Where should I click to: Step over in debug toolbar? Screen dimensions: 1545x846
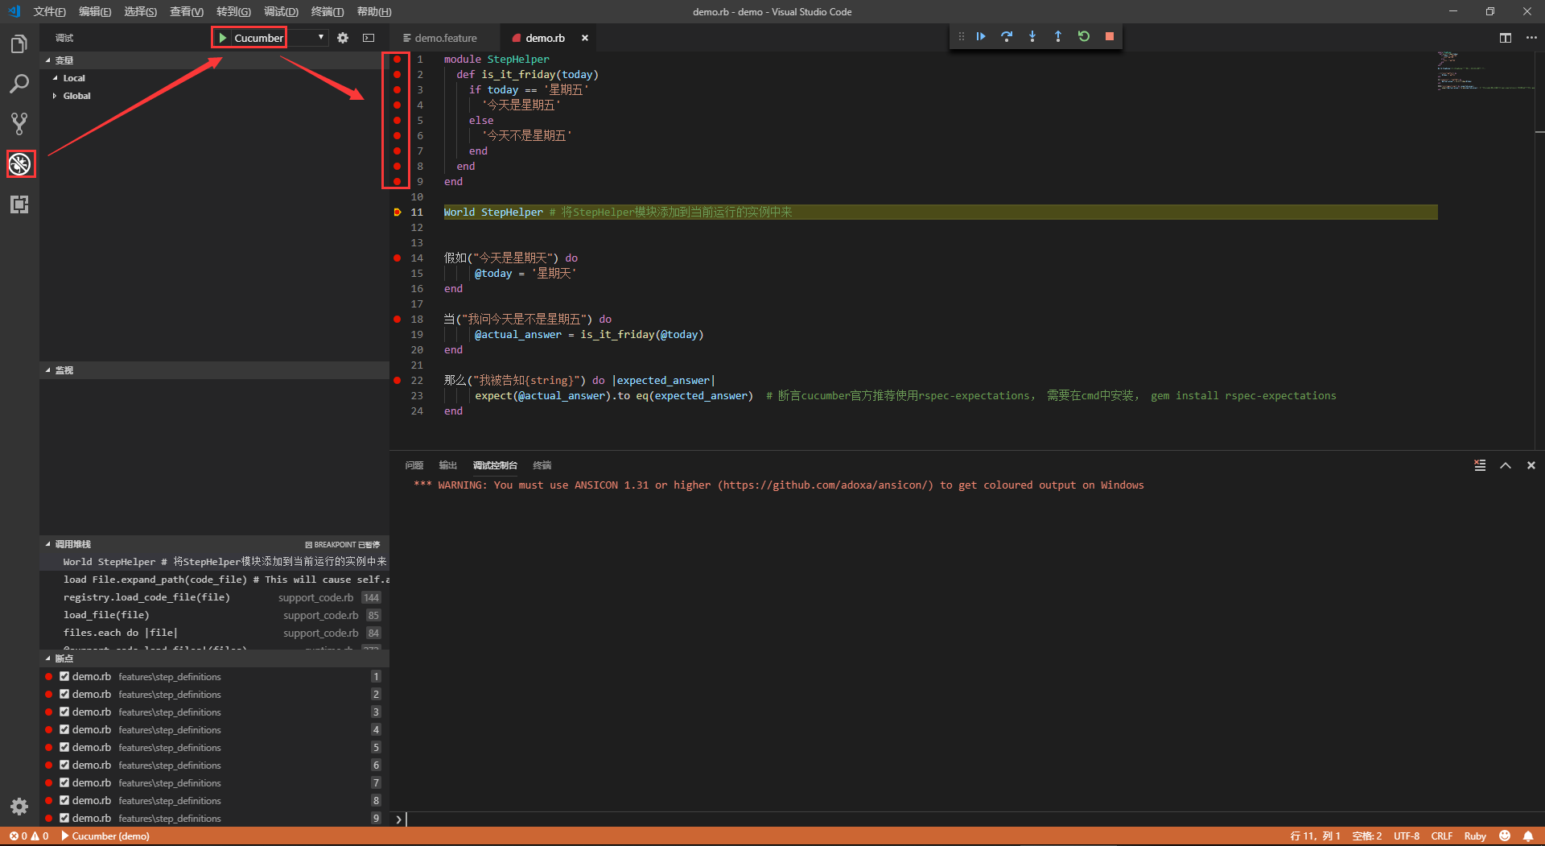click(x=1007, y=36)
